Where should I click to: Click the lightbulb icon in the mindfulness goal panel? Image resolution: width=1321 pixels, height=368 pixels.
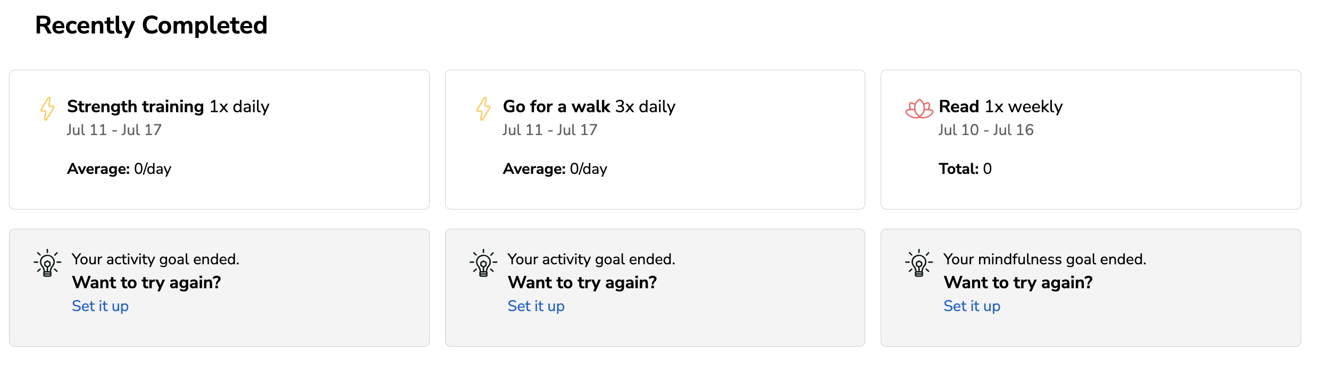tap(919, 263)
